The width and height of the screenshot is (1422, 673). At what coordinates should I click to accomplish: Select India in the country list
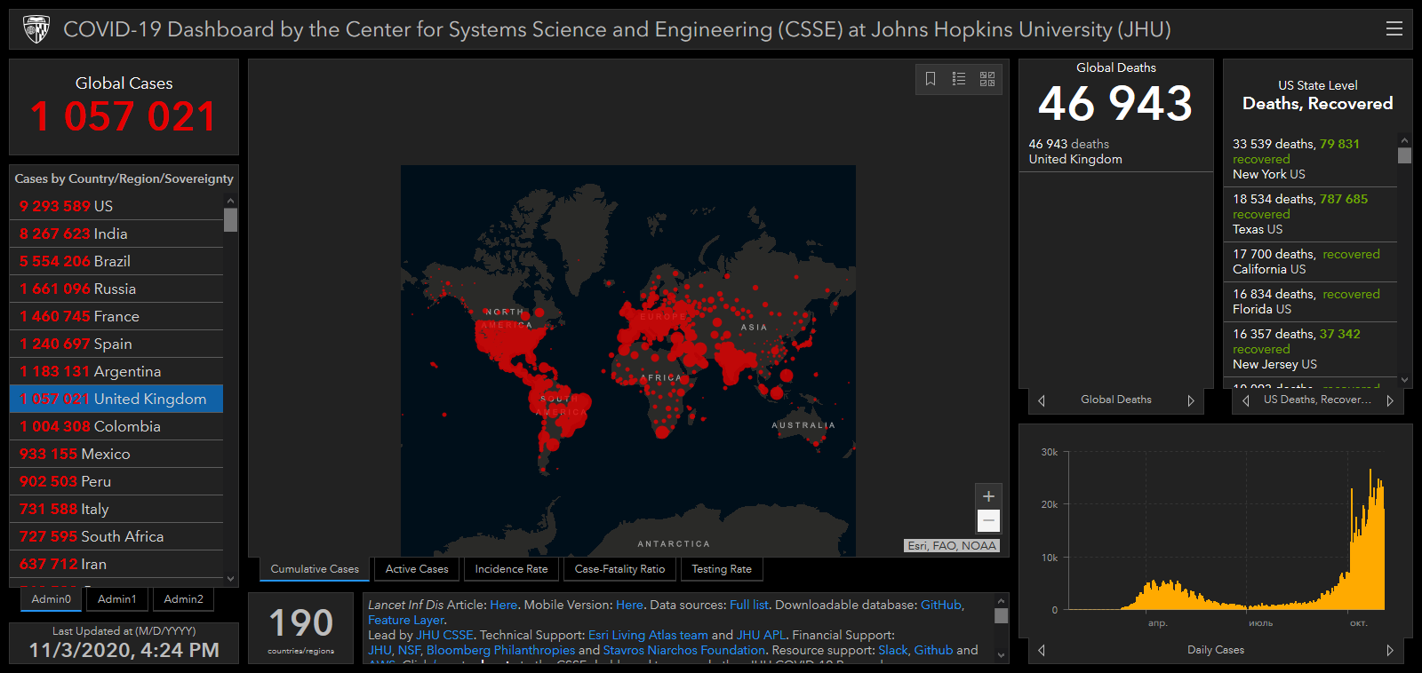116,234
